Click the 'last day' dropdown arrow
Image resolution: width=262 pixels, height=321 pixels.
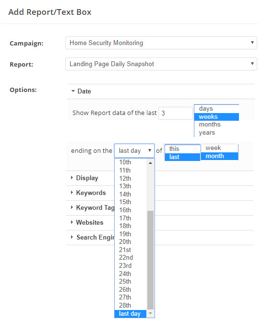coord(150,150)
